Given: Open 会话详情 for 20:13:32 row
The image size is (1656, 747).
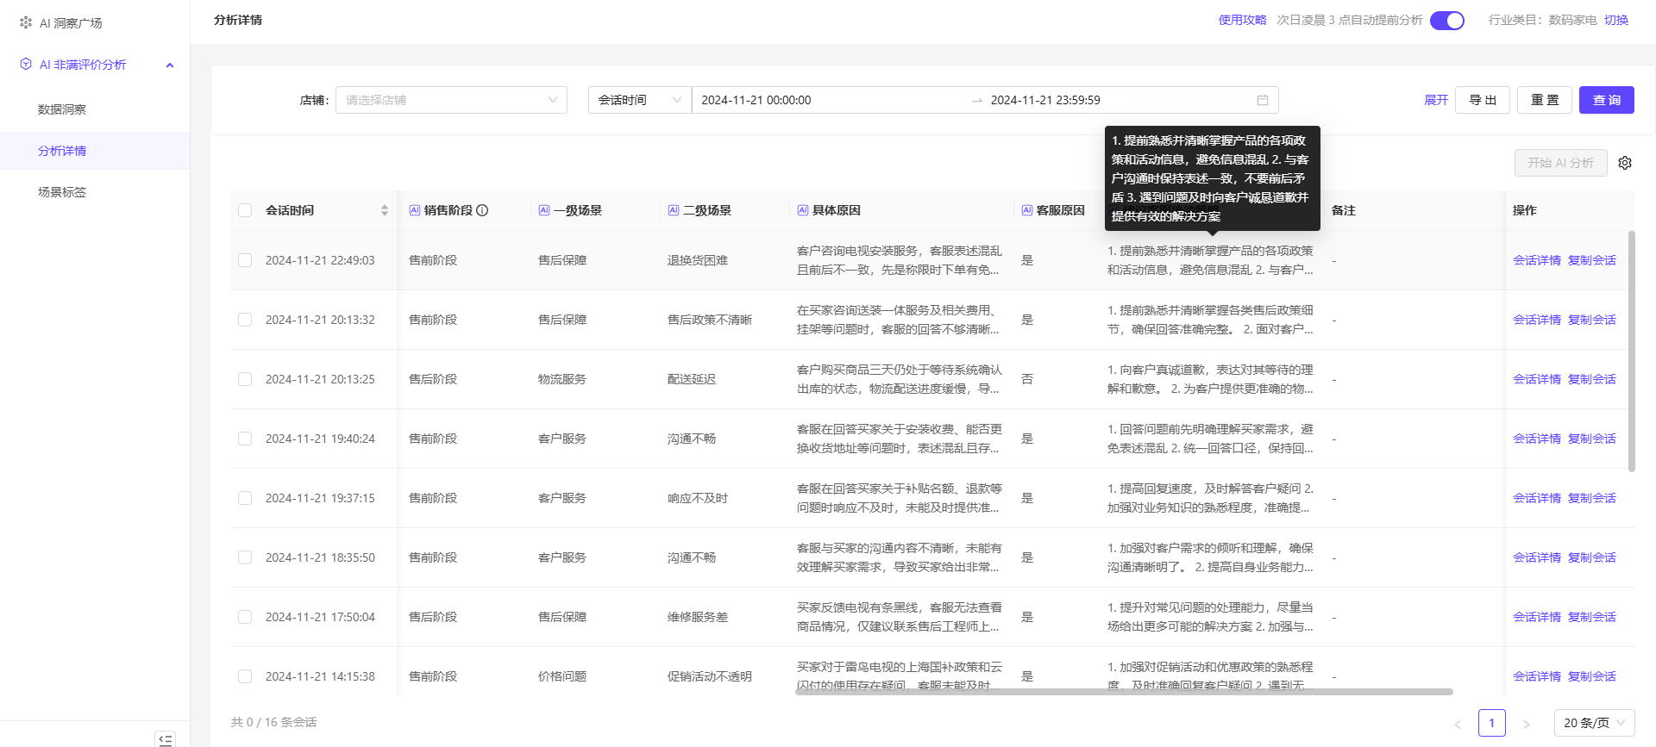Looking at the screenshot, I should coord(1536,320).
